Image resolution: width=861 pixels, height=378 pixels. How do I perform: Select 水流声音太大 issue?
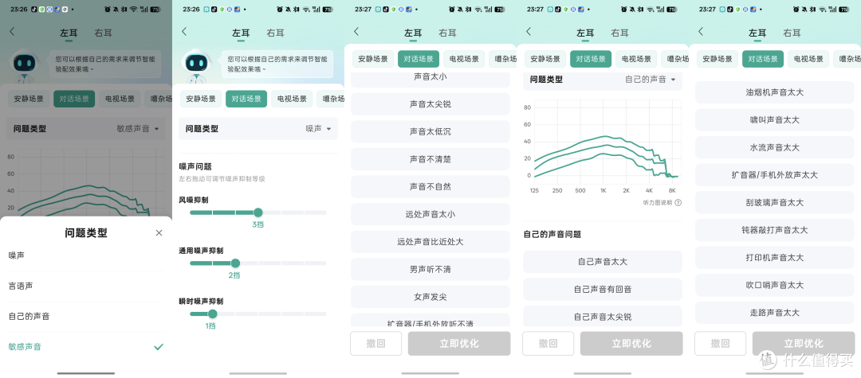[775, 147]
